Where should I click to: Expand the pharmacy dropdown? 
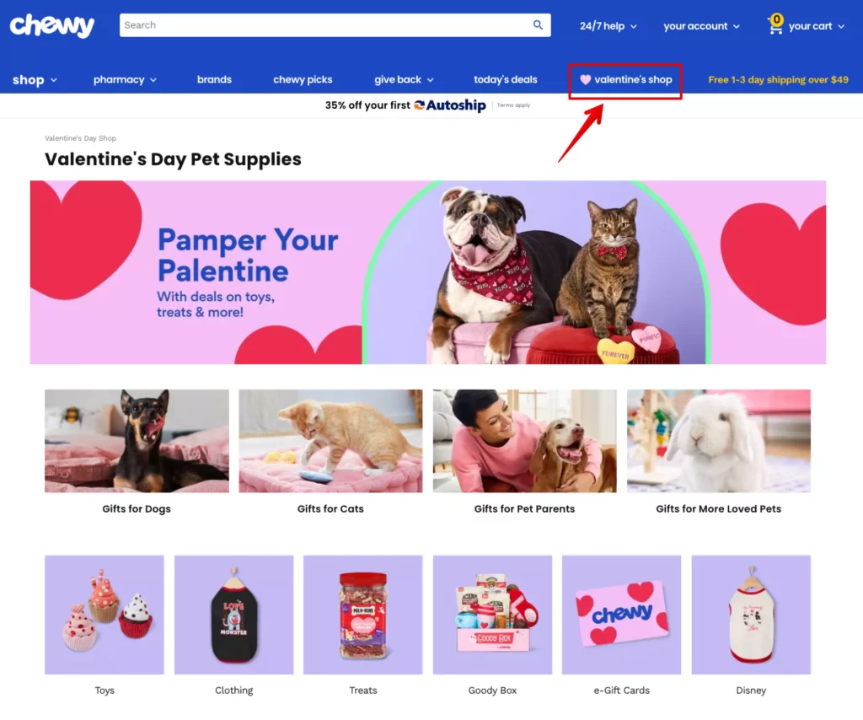(125, 79)
